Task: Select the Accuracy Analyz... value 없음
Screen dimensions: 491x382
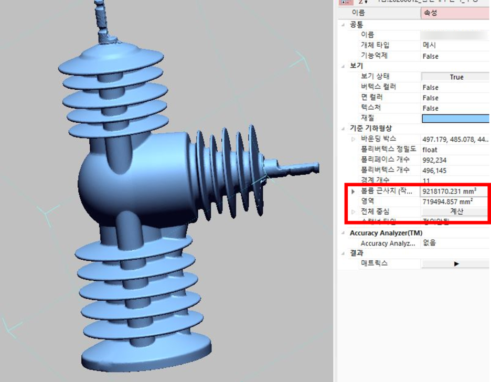Action: [x=429, y=242]
